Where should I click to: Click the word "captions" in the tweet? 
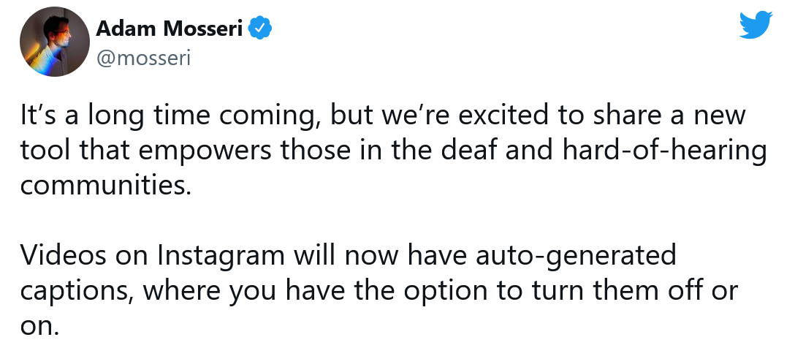(76, 291)
